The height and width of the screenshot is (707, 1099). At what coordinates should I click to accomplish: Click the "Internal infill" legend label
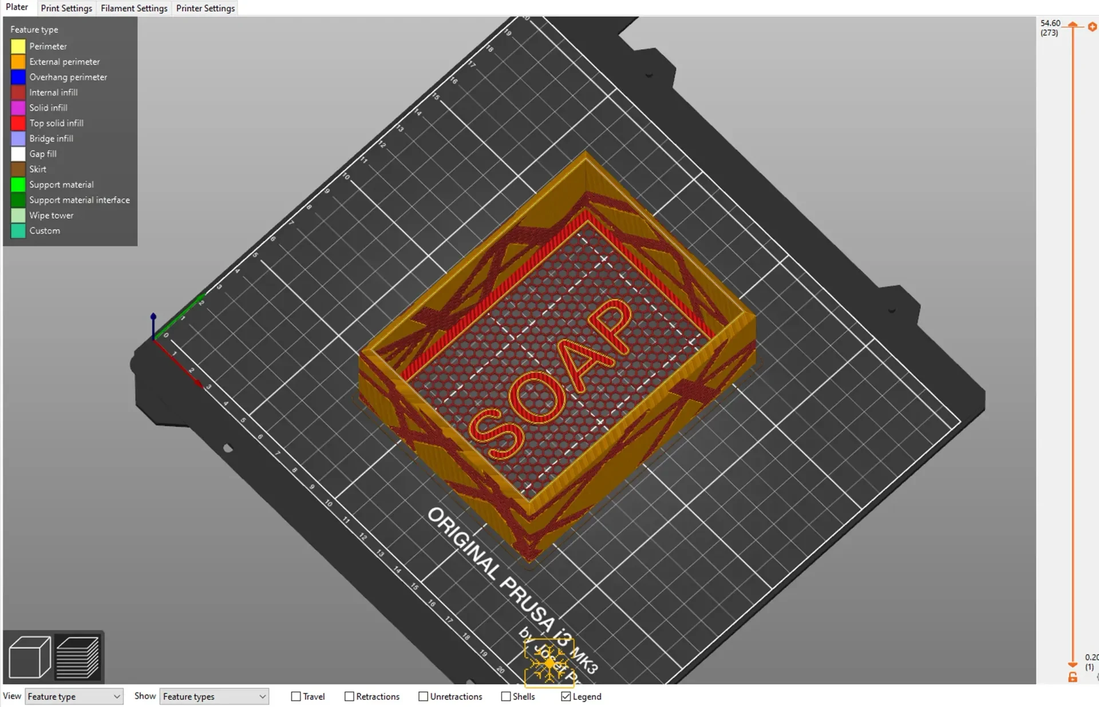tap(53, 93)
